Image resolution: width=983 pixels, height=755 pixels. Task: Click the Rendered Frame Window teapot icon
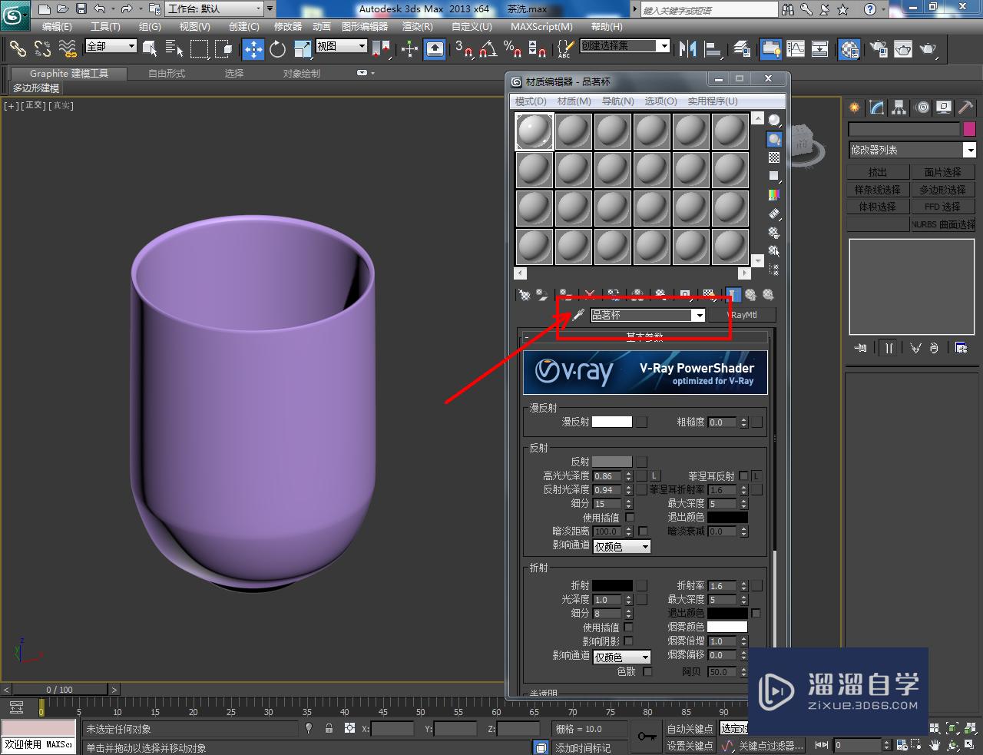click(x=903, y=49)
